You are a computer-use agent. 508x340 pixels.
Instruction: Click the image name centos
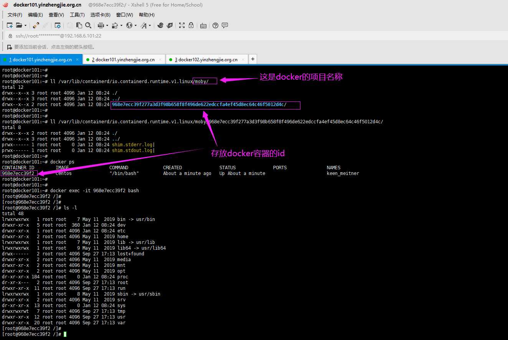tap(64, 173)
